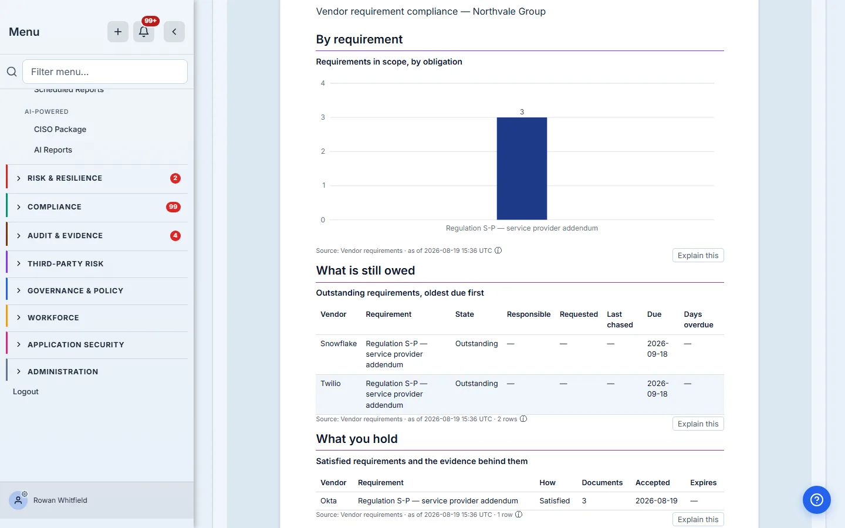Click info icon beside By requirement source line

498,251
